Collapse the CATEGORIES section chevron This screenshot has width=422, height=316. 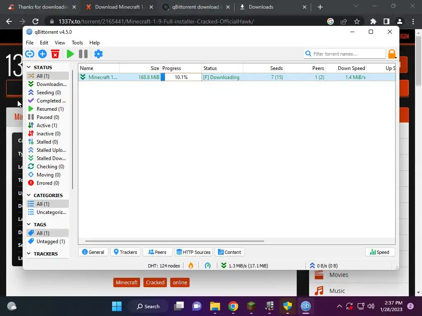point(29,195)
